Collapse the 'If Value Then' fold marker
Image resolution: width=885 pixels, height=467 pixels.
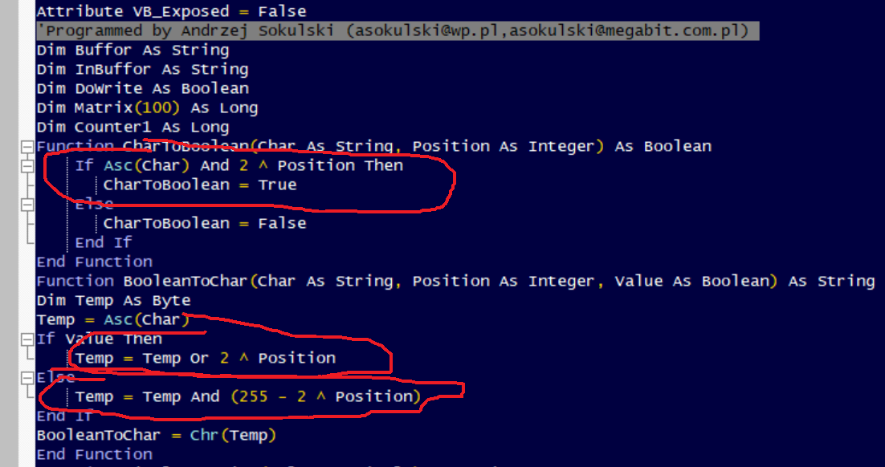click(x=29, y=339)
